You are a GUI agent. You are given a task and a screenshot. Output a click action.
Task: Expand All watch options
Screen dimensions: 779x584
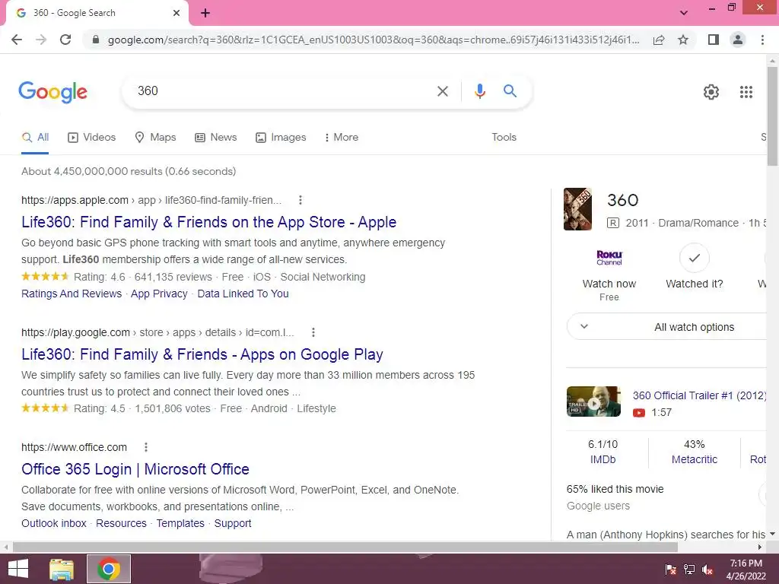(x=666, y=327)
